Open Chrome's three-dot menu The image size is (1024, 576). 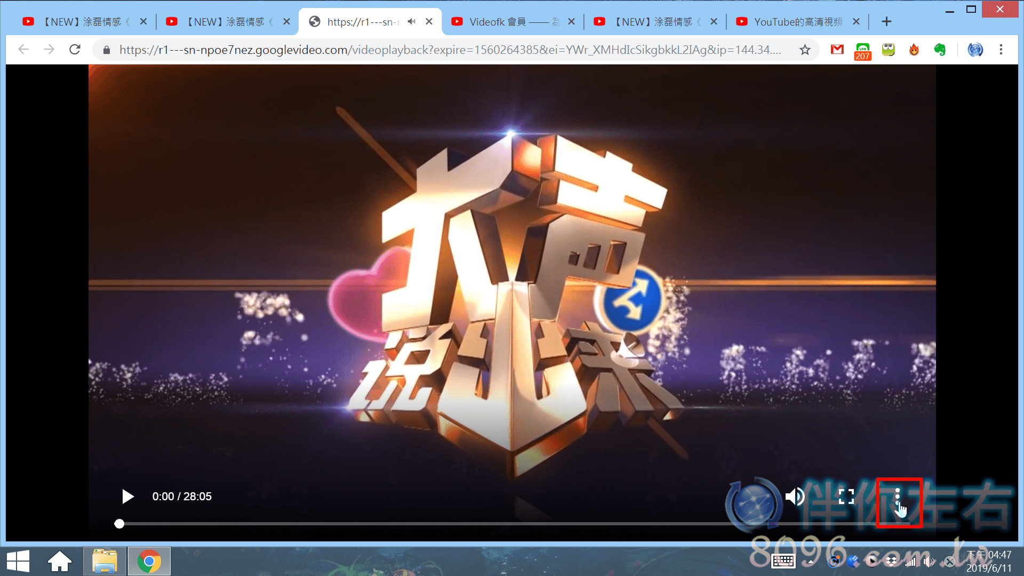[1001, 50]
